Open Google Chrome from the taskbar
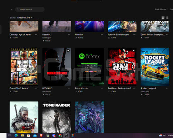 [x=60, y=135]
